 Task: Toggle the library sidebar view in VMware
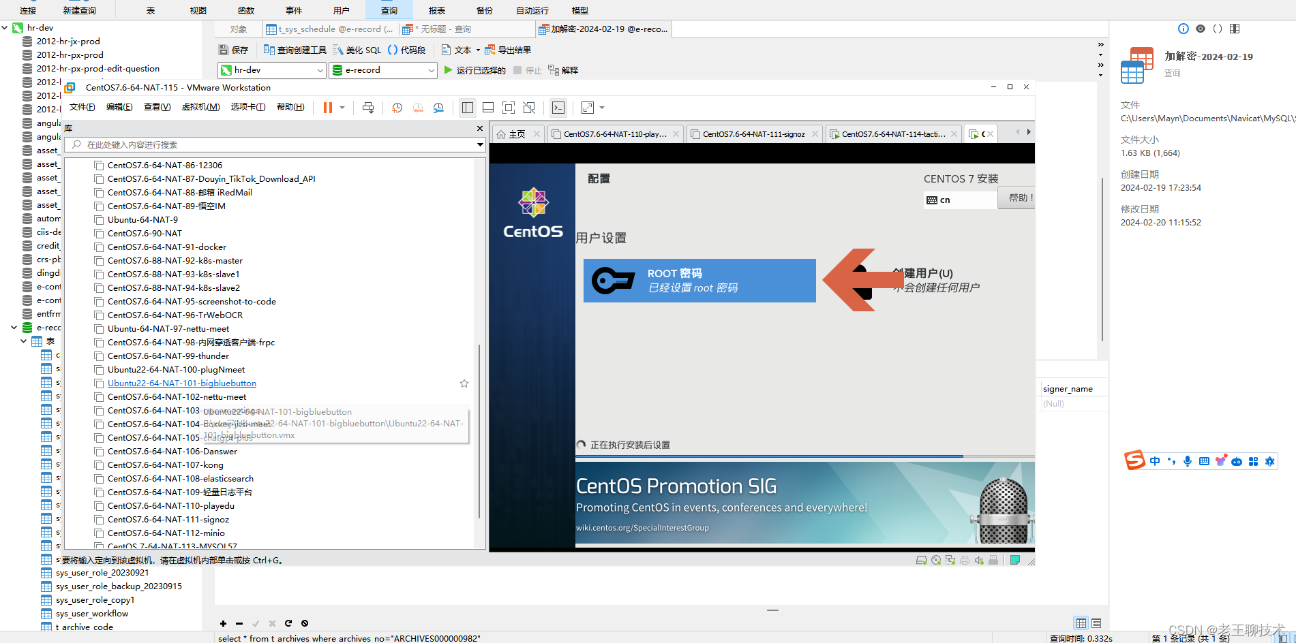pos(468,108)
